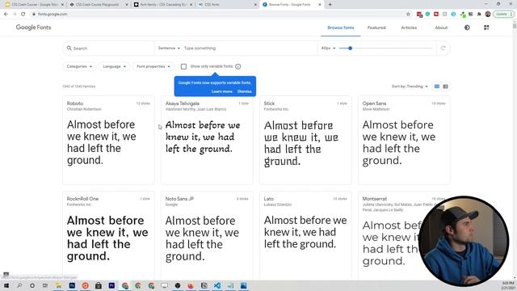The width and height of the screenshot is (517, 291).
Task: Click Learn more in the blue popup
Action: pyautogui.click(x=222, y=91)
